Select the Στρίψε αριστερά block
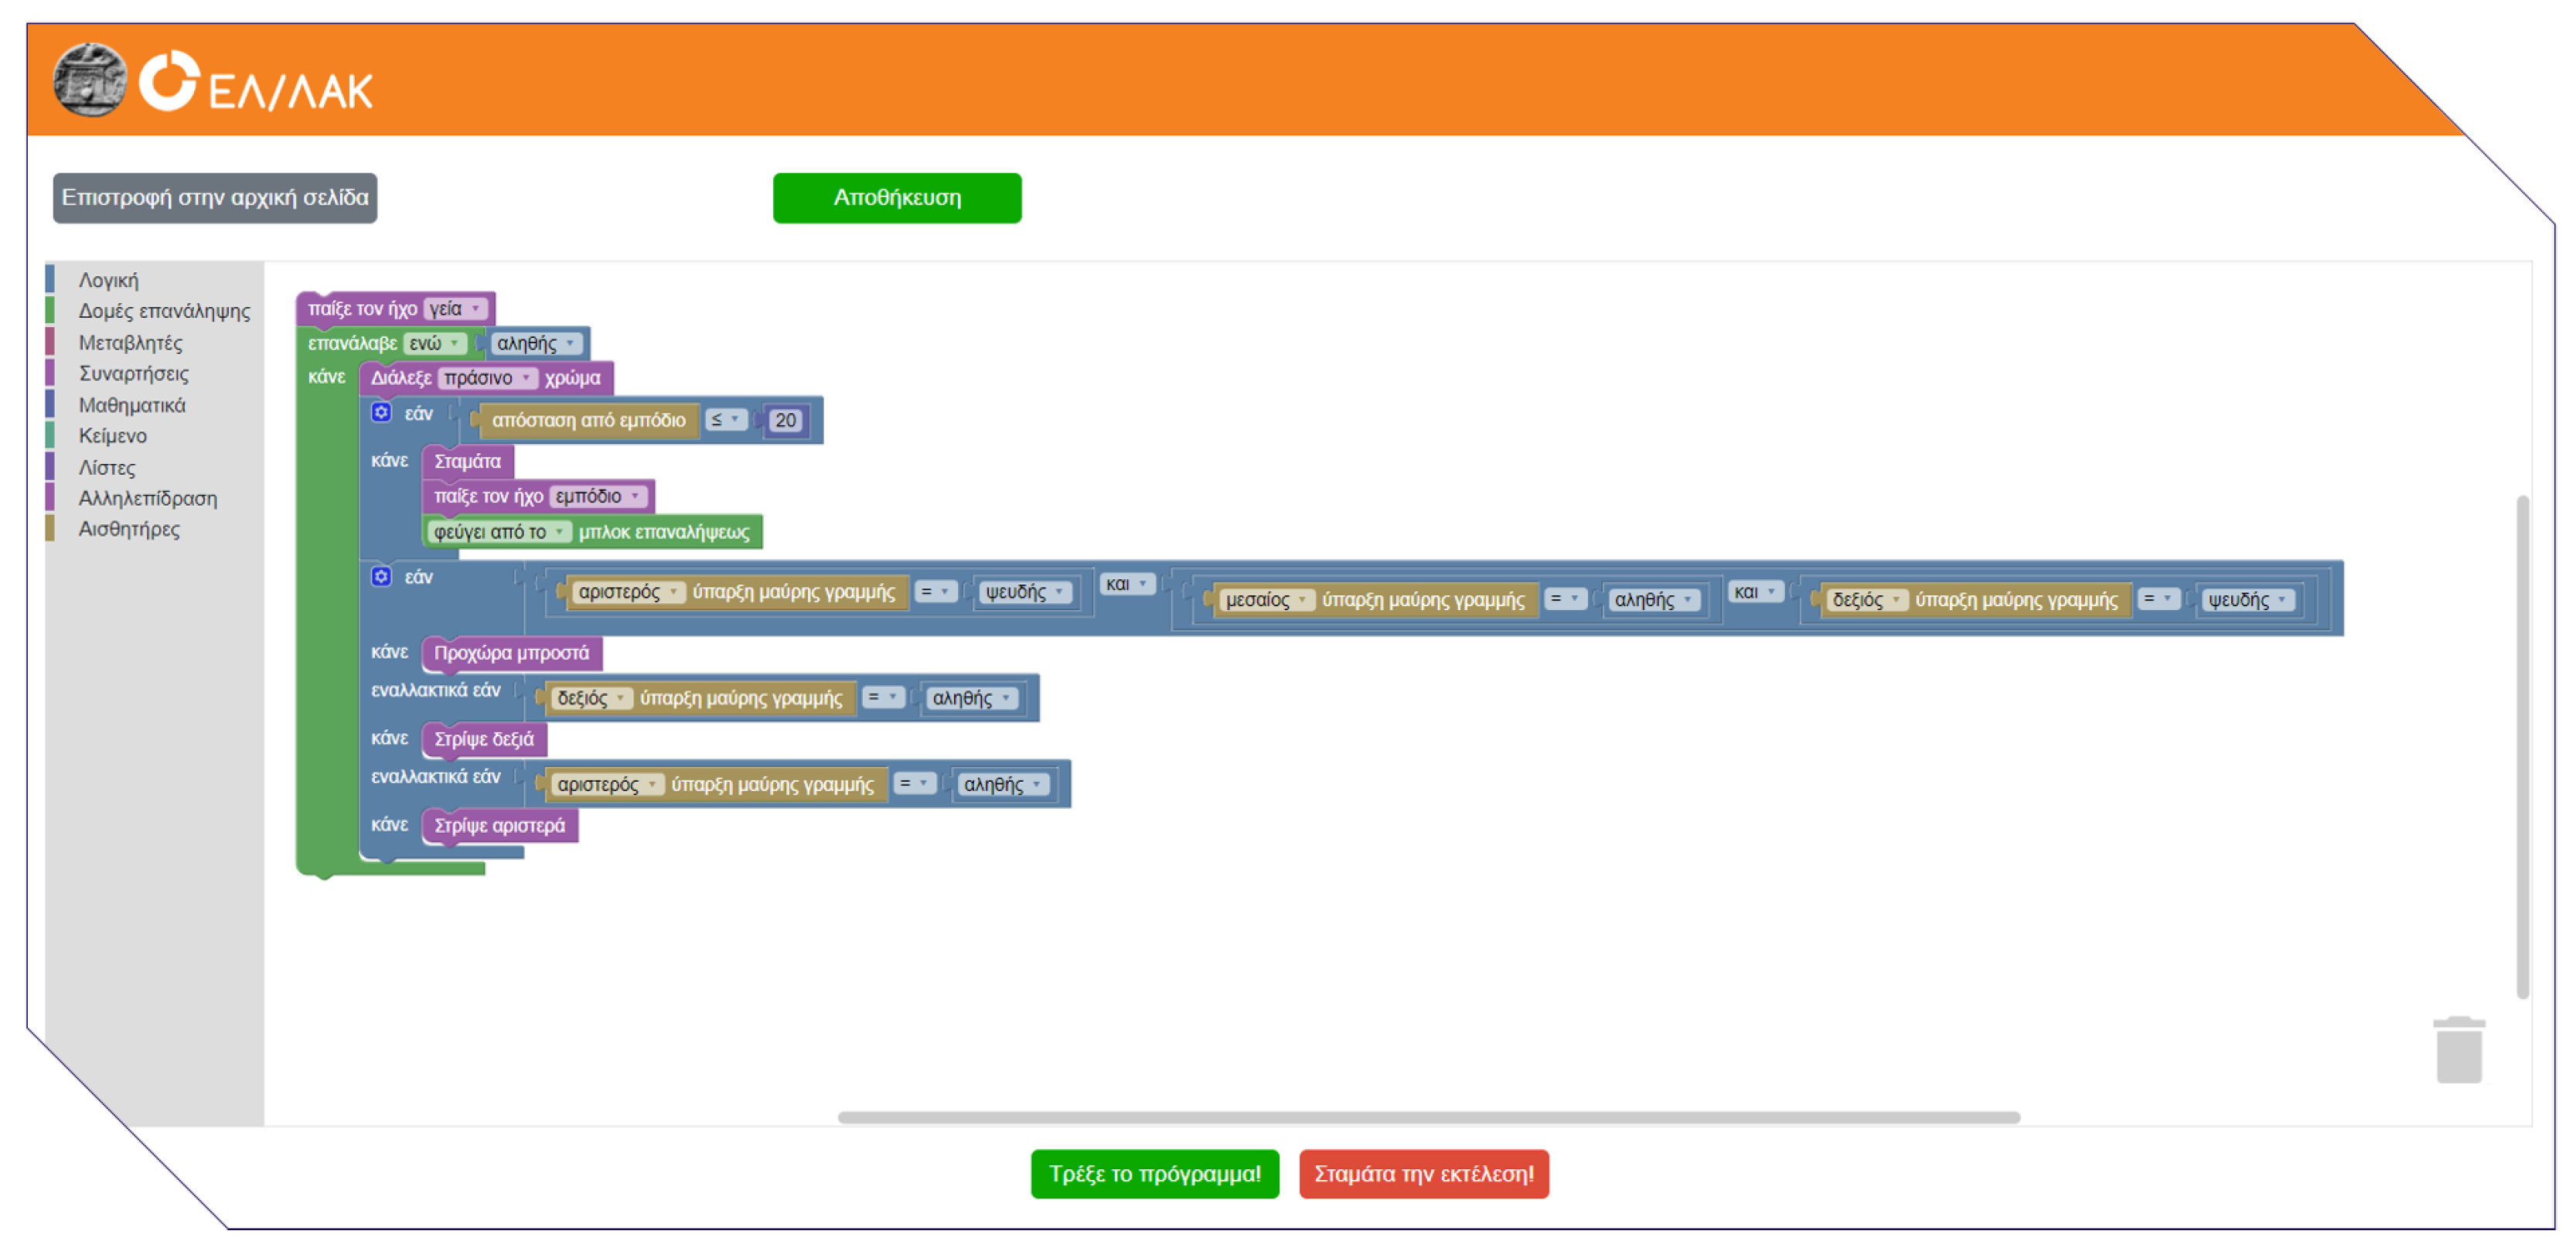 click(x=499, y=825)
